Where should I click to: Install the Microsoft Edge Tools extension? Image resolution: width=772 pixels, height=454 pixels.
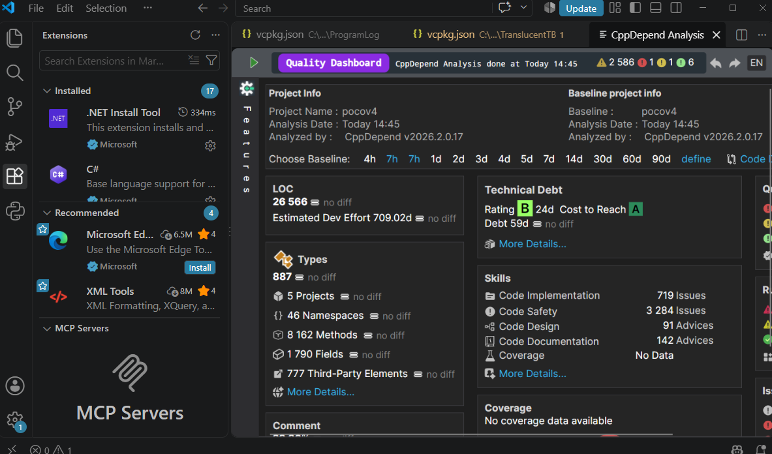click(200, 267)
